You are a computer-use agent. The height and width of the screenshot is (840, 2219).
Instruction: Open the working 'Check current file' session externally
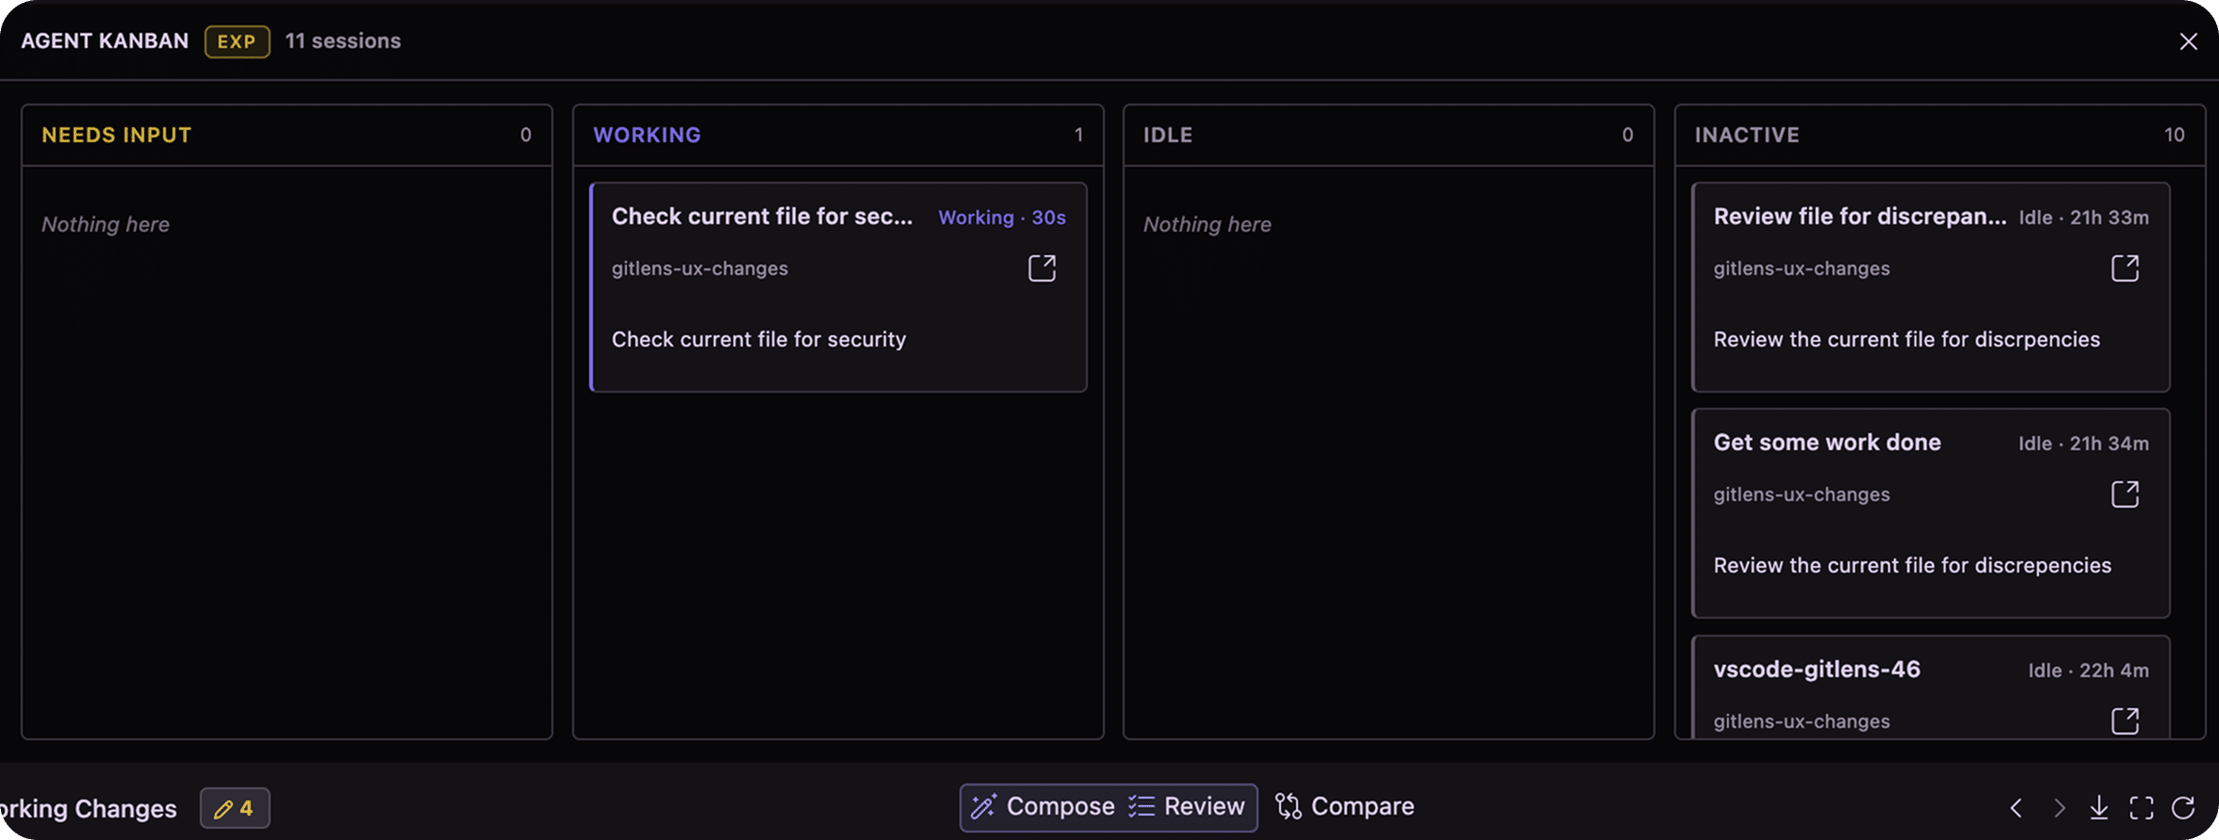(1042, 268)
